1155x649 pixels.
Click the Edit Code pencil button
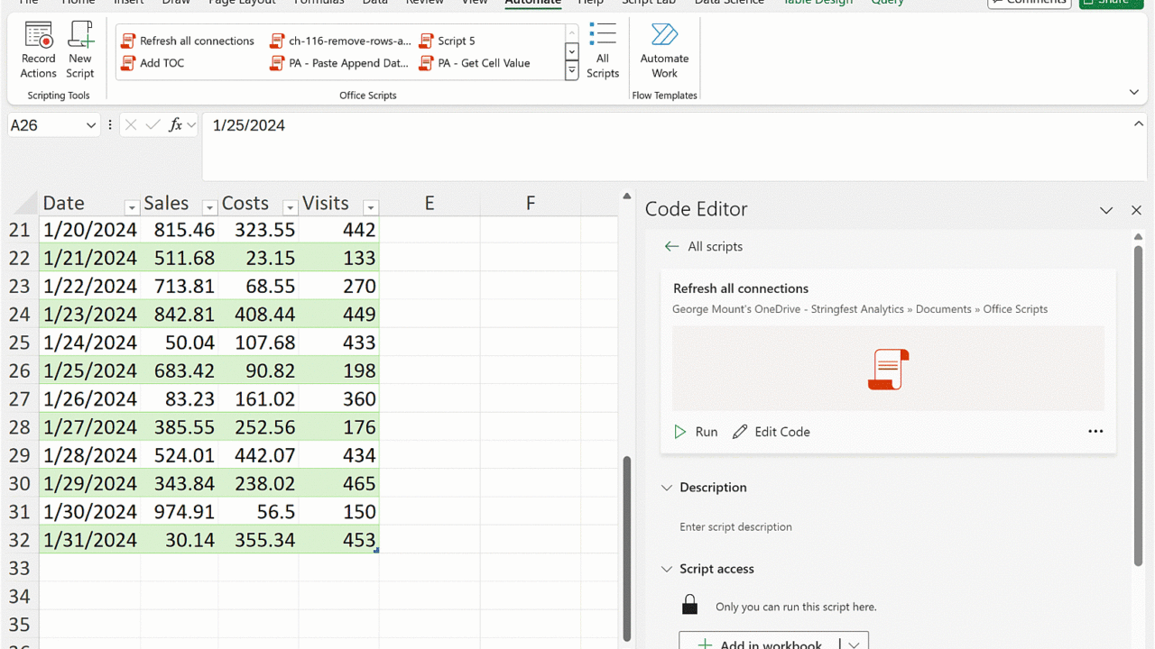click(772, 432)
